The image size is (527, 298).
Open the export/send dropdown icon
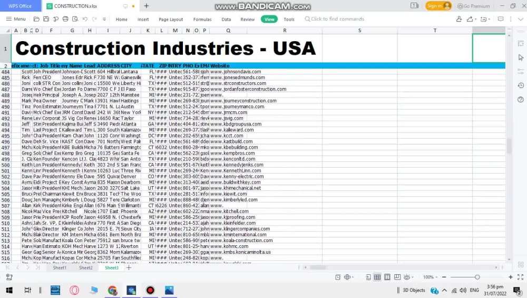(485, 19)
